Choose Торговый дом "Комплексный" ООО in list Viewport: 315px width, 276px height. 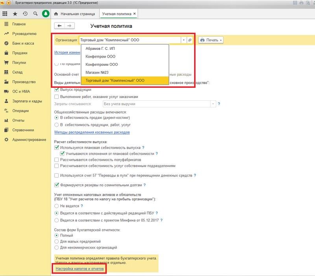coord(125,80)
